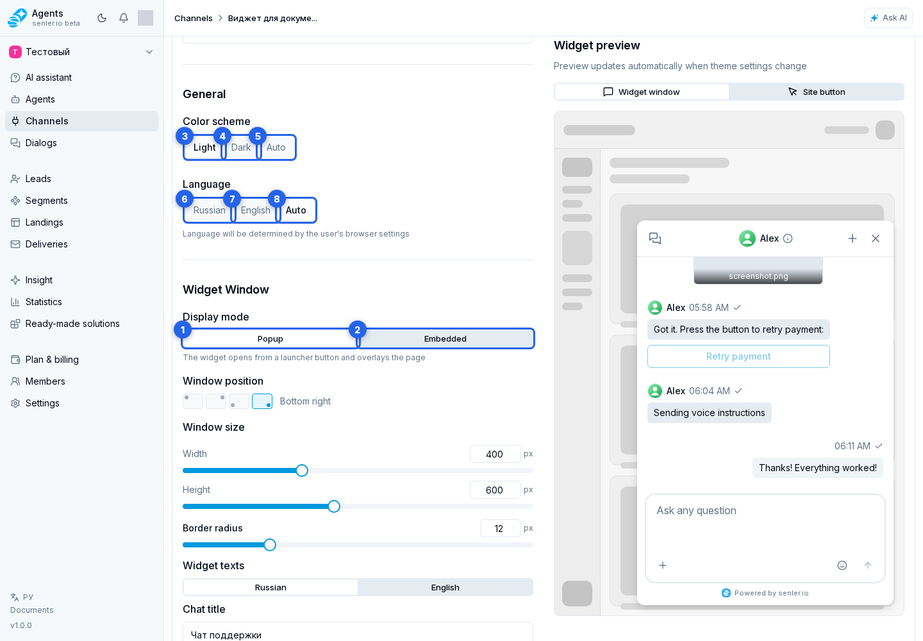The width and height of the screenshot is (923, 641).
Task: Click the info icon next to Alex
Action: pos(788,238)
